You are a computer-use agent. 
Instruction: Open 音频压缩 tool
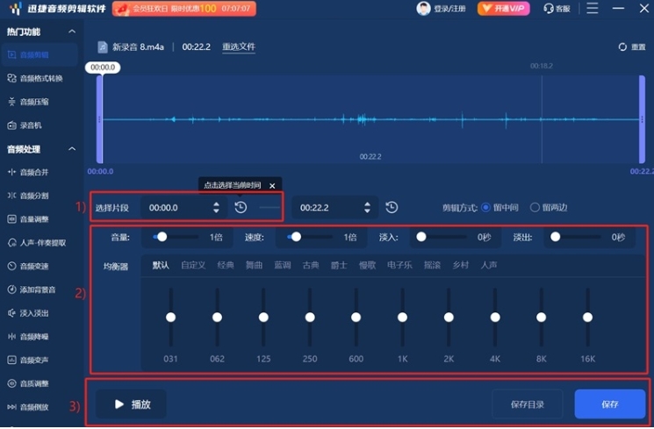pos(28,102)
